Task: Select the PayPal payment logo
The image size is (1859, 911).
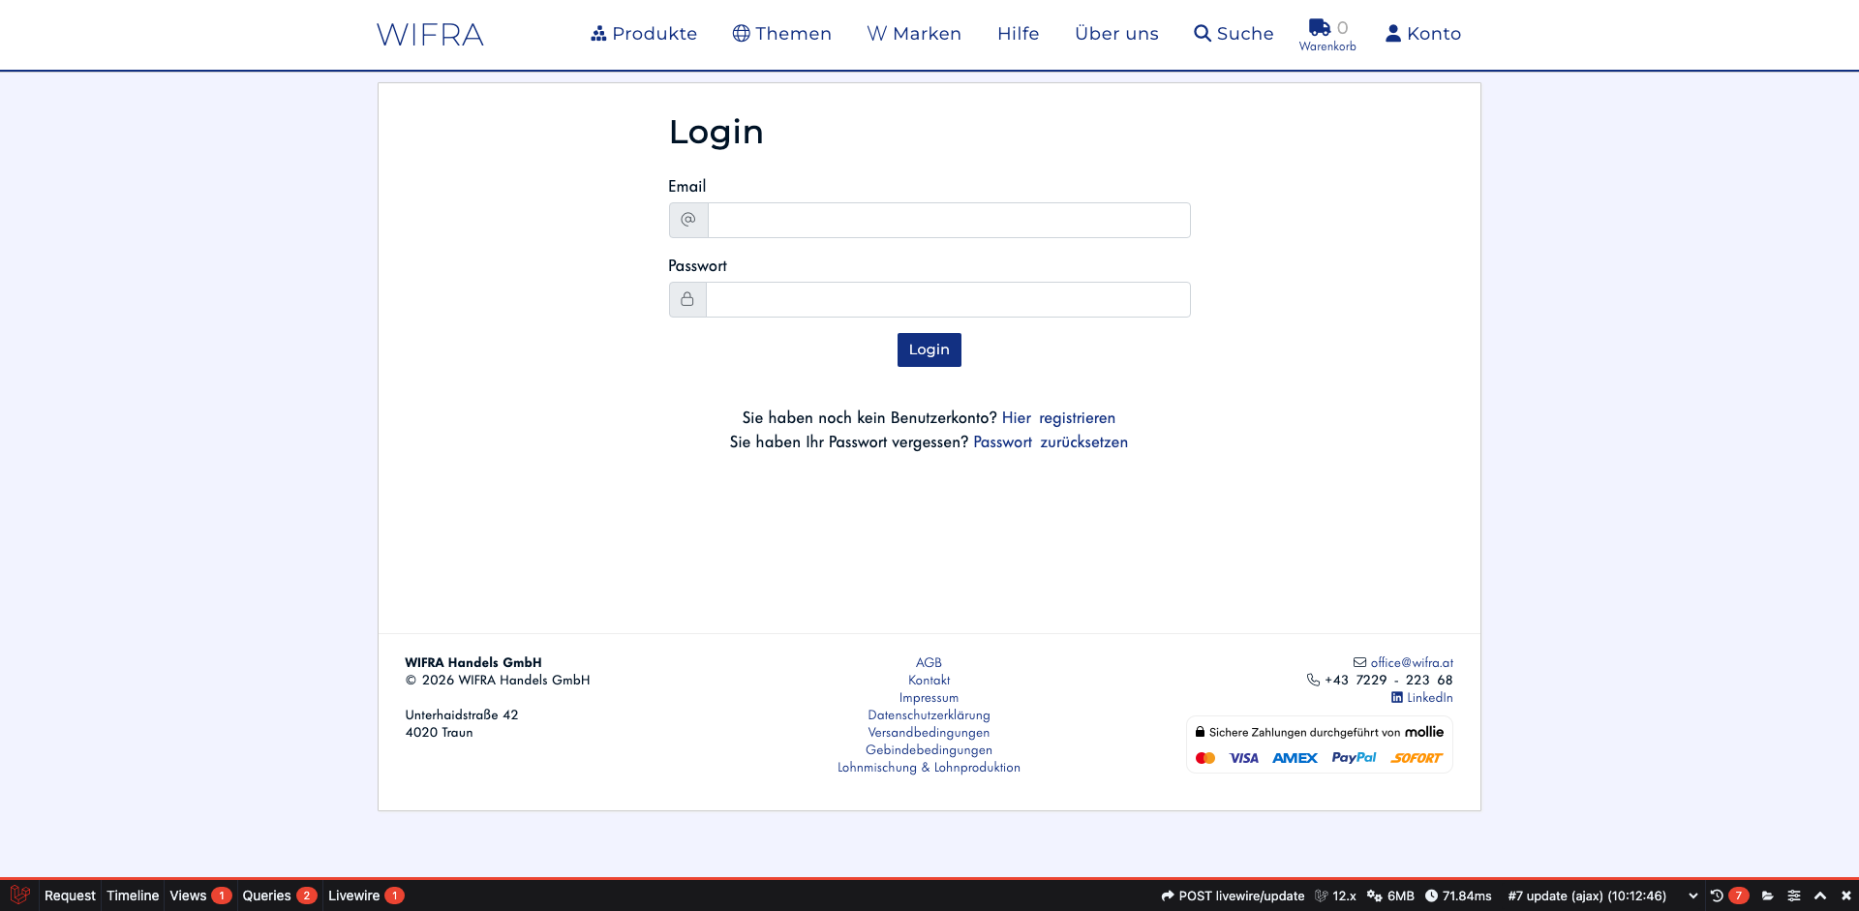Action: click(x=1353, y=758)
